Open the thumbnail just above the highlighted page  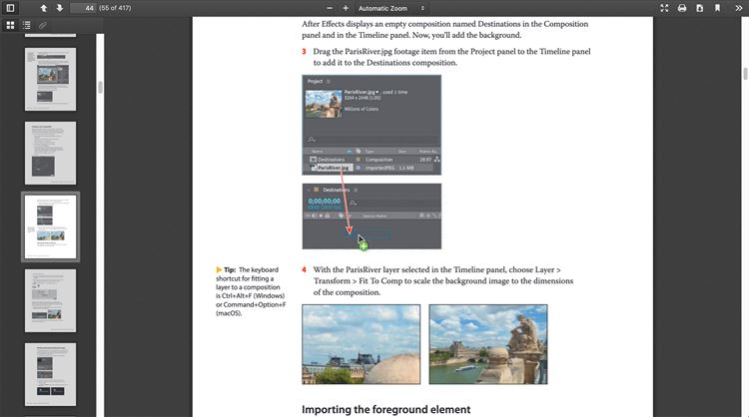pyautogui.click(x=50, y=154)
